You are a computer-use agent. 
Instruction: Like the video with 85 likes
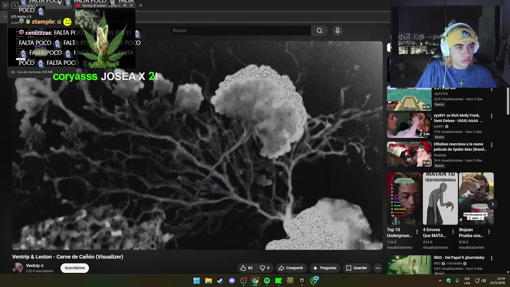(x=247, y=268)
